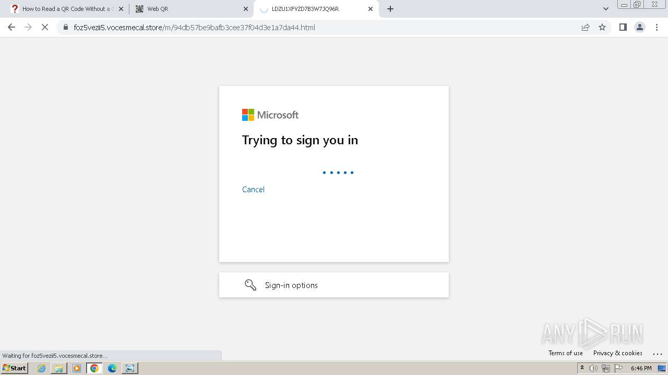Image resolution: width=668 pixels, height=375 pixels.
Task: Close the Web QR tab
Action: [246, 9]
